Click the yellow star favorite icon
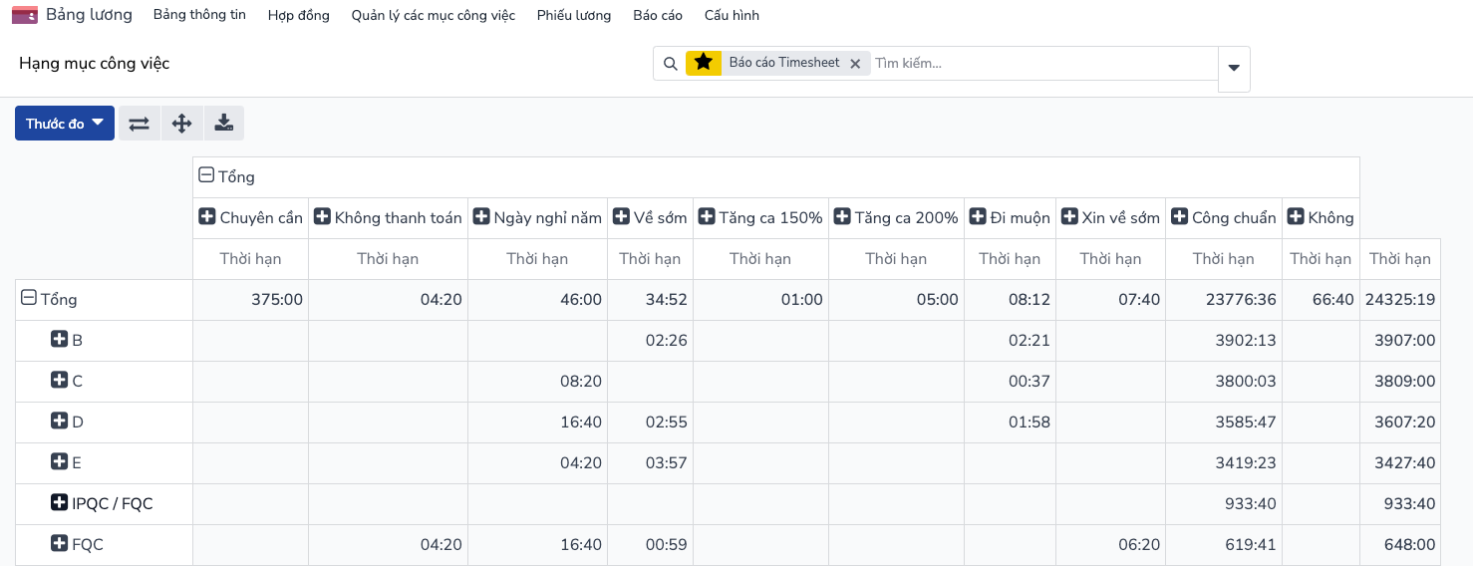Screen dimensions: 1473x566 [704, 63]
